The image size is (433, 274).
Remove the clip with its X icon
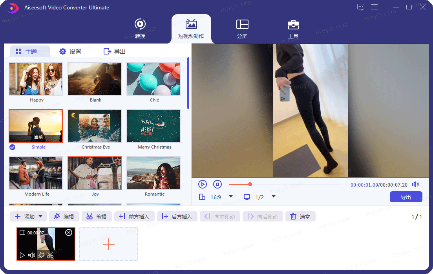click(x=69, y=233)
